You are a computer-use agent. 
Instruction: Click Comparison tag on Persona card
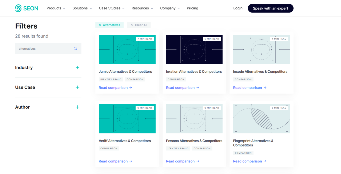pos(202,149)
